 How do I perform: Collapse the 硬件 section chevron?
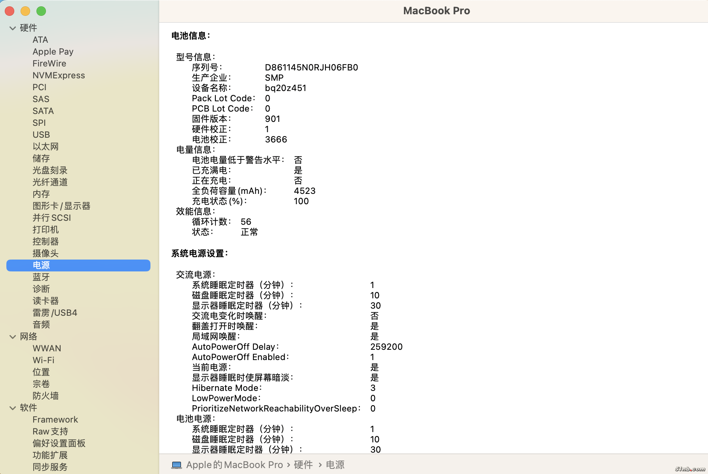tap(13, 28)
